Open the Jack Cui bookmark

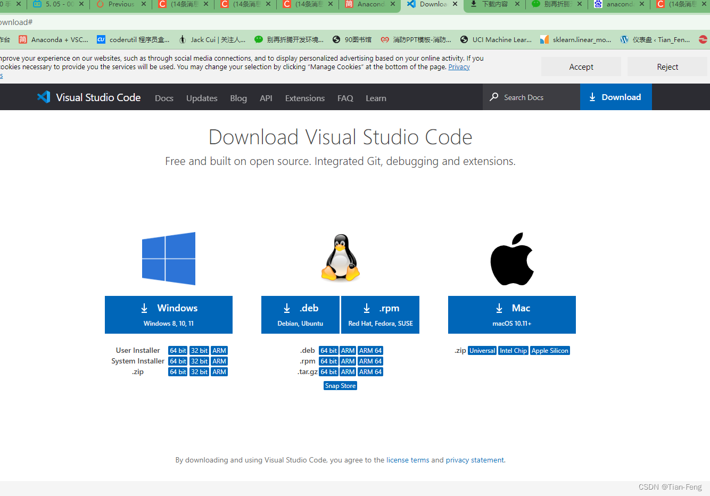212,39
